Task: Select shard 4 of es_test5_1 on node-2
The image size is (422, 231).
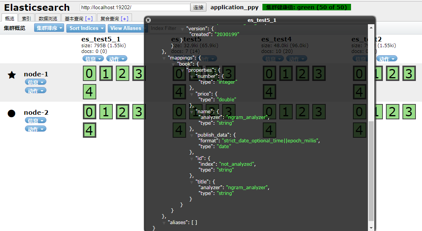Action: pyautogui.click(x=89, y=130)
